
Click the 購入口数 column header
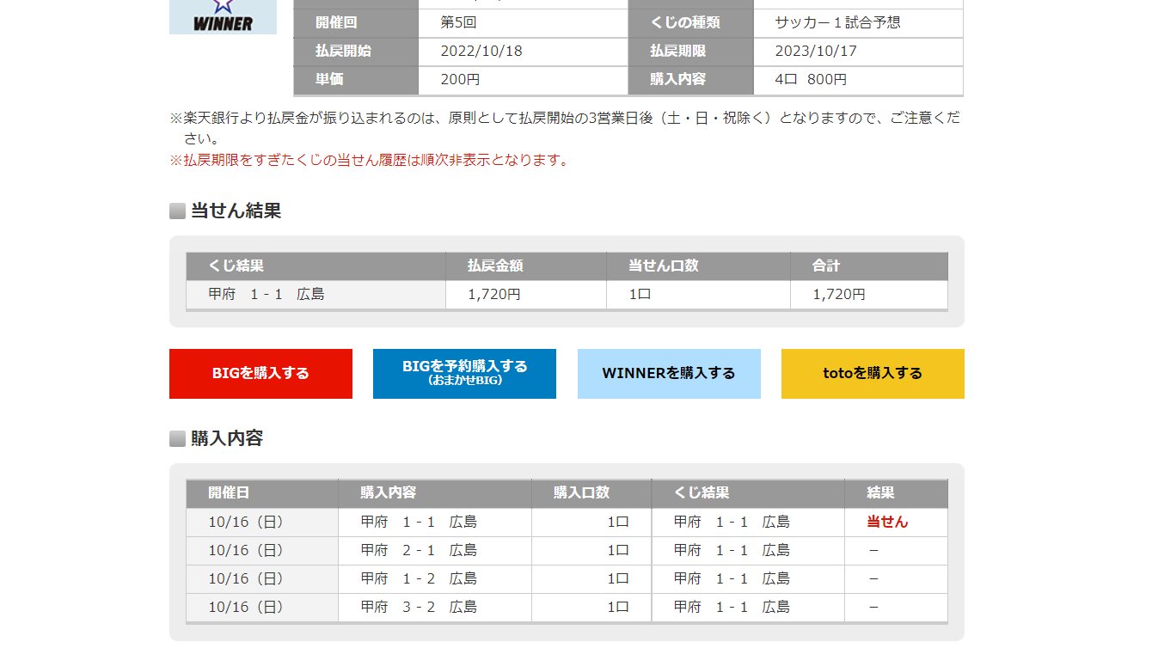591,493
